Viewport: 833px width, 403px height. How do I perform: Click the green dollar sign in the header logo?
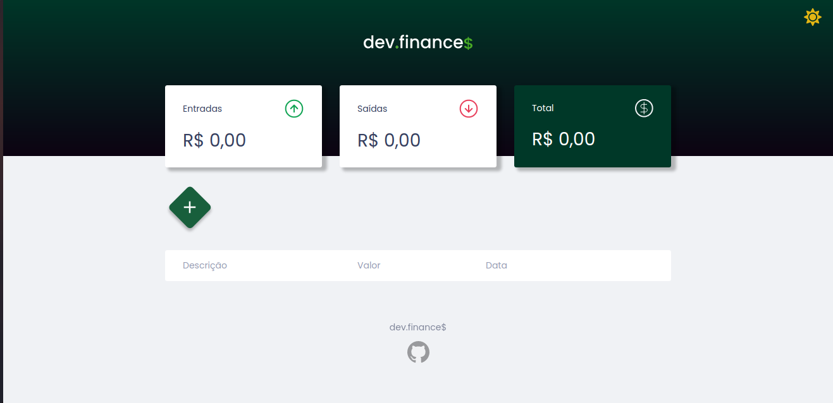pos(467,43)
